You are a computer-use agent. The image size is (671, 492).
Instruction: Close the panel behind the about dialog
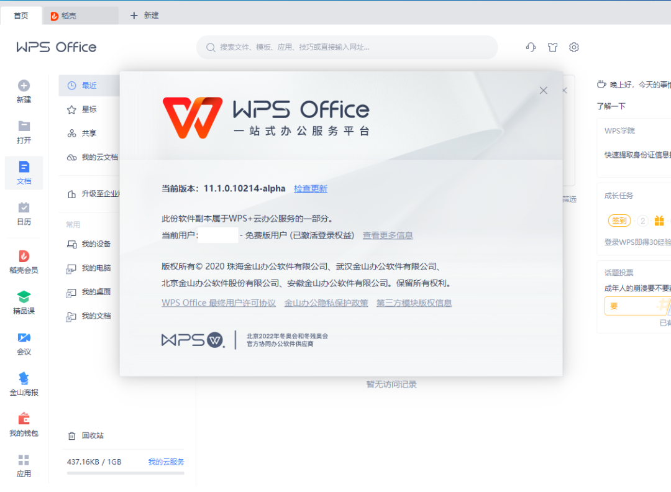click(x=565, y=90)
